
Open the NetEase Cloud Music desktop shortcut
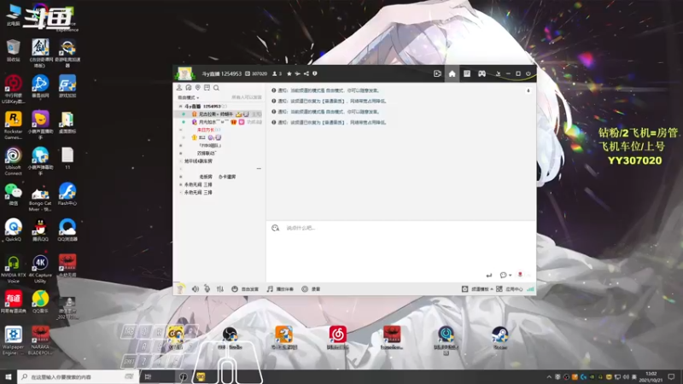pyautogui.click(x=337, y=338)
